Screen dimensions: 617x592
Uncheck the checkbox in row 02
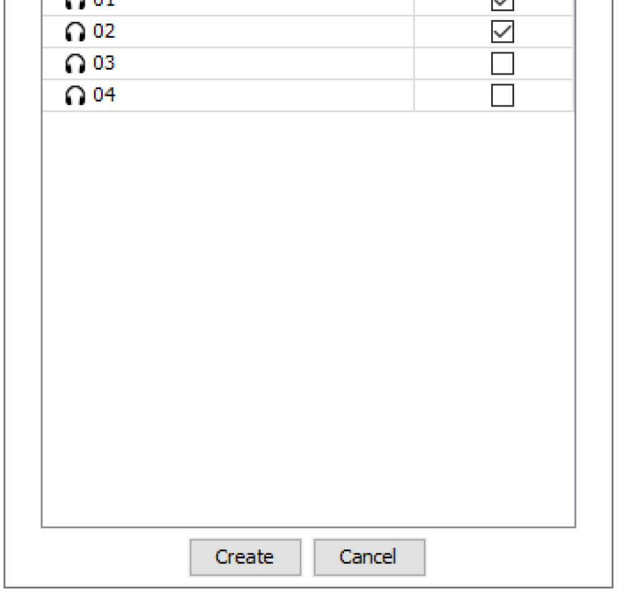point(502,32)
